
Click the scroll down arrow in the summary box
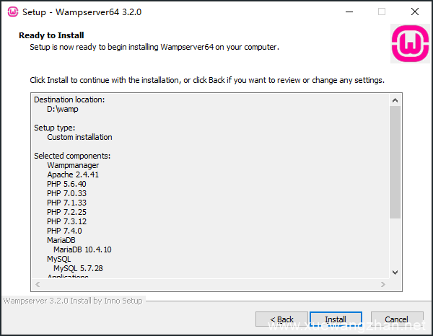pyautogui.click(x=395, y=272)
